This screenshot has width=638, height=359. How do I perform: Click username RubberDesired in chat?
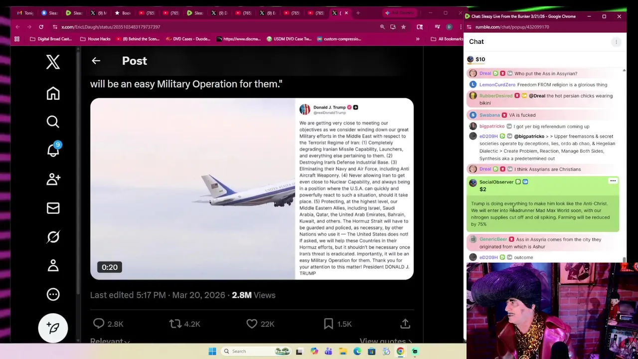(x=496, y=96)
